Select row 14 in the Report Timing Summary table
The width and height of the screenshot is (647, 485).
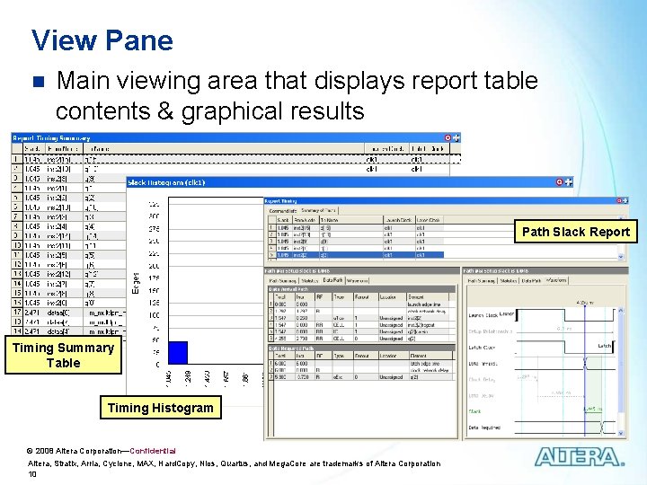coord(69,284)
